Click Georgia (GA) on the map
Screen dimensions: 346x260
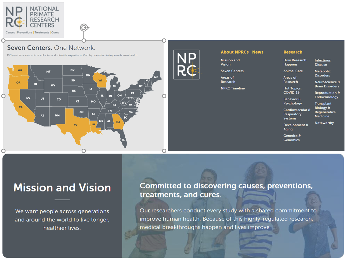pyautogui.click(x=118, y=122)
